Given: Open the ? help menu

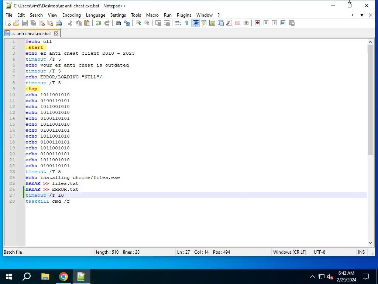Looking at the screenshot, I should pos(219,15).
